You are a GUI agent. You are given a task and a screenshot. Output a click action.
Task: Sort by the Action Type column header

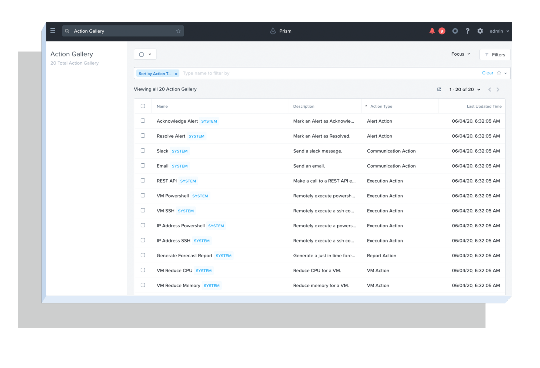coord(381,106)
